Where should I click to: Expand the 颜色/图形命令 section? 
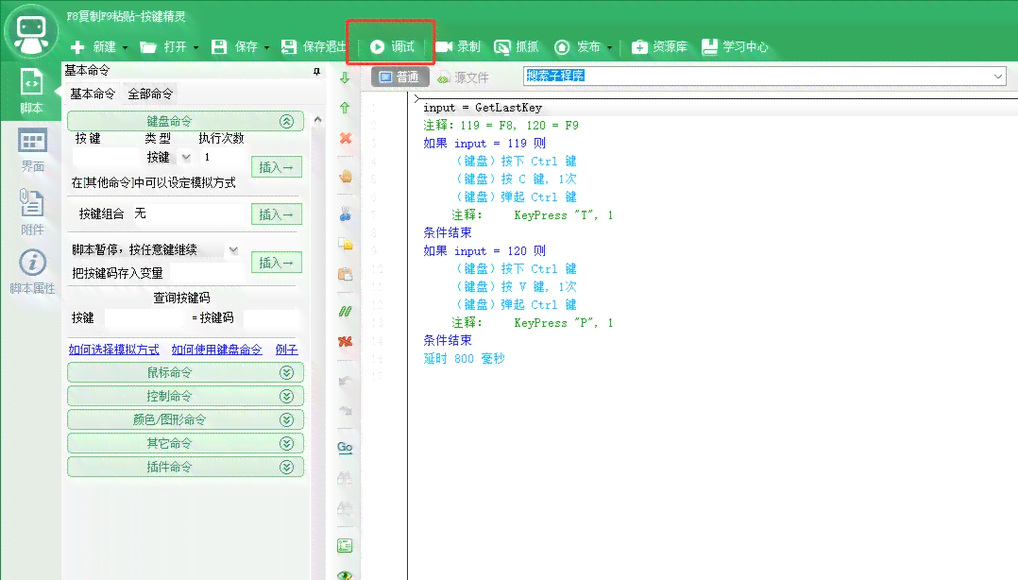point(185,419)
